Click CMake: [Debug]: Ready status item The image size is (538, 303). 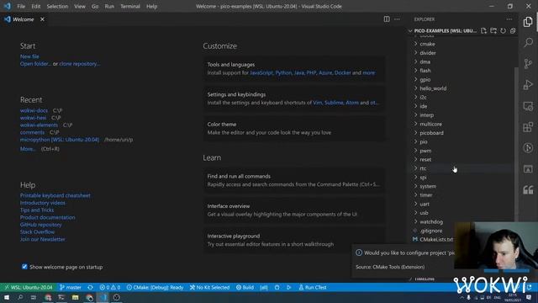coord(155,287)
